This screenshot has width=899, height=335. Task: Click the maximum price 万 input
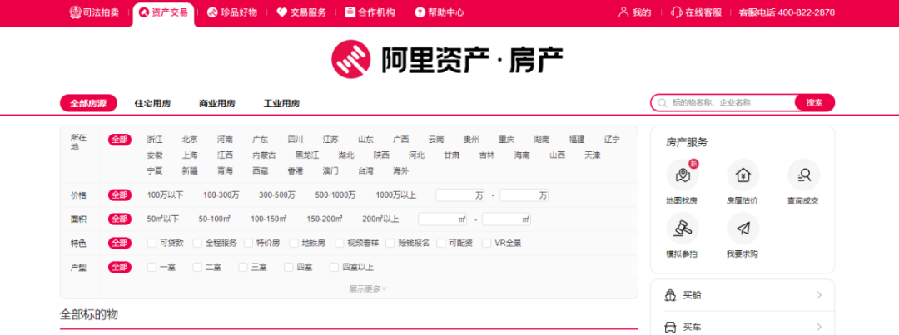[524, 195]
